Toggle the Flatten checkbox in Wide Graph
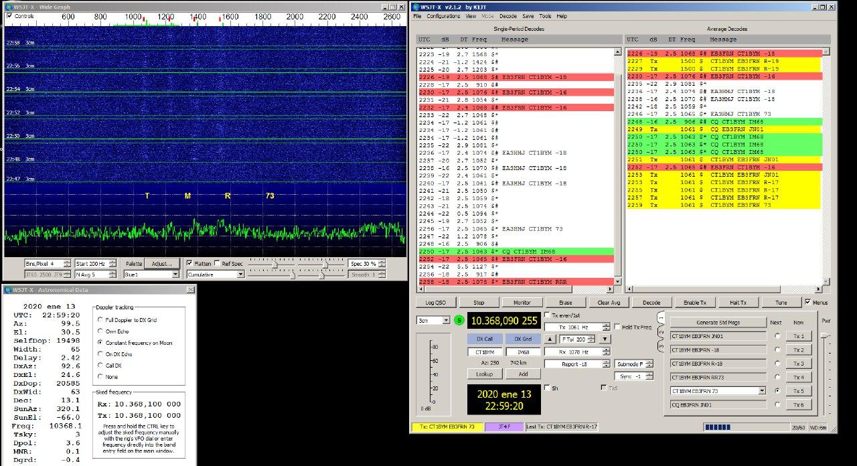 (189, 263)
